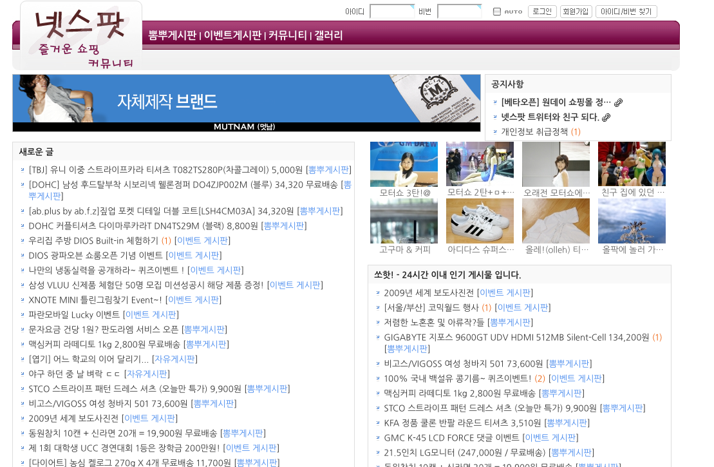Open [다이어트] 농심 켈로그 270g post
The width and height of the screenshot is (714, 467).
click(129, 462)
